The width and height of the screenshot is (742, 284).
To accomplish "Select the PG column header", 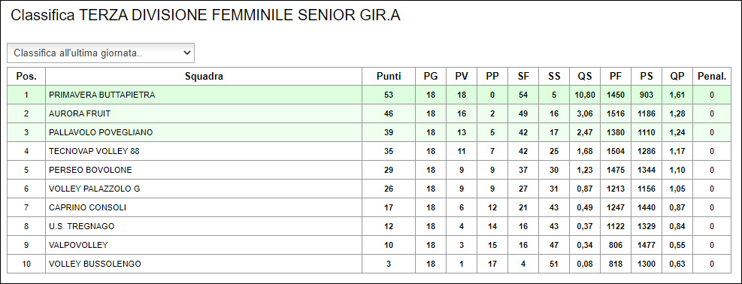I will click(431, 77).
